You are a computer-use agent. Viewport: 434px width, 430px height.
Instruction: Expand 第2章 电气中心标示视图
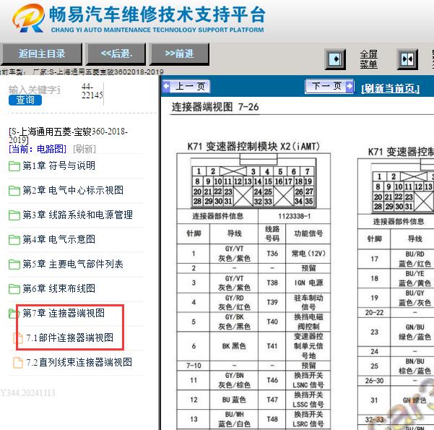(x=73, y=190)
